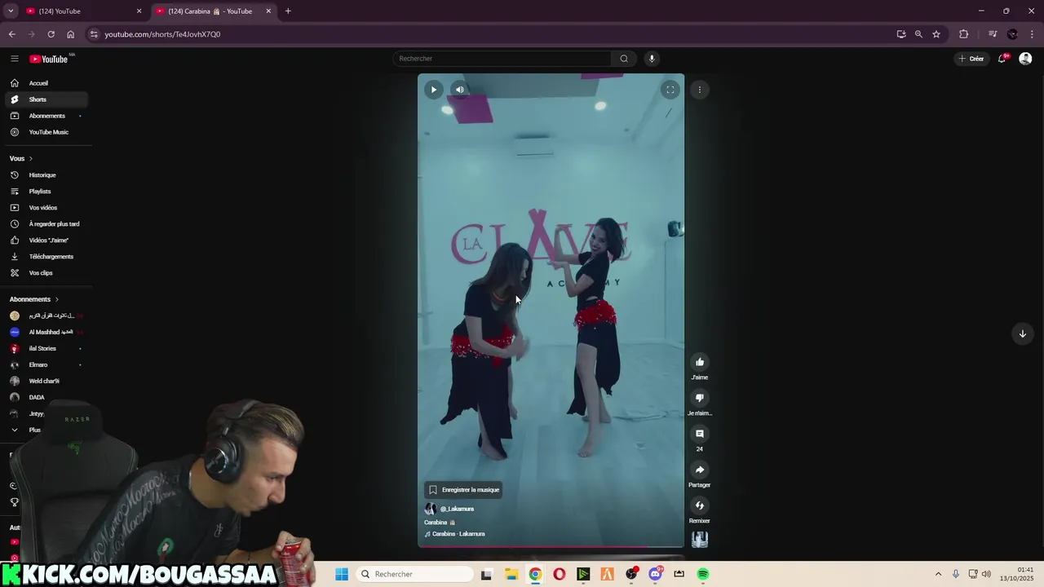The height and width of the screenshot is (587, 1044).
Task: Open Spotify from the taskbar
Action: click(x=703, y=574)
